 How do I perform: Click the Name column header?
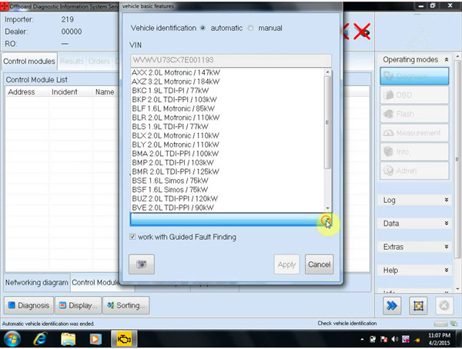coord(105,92)
